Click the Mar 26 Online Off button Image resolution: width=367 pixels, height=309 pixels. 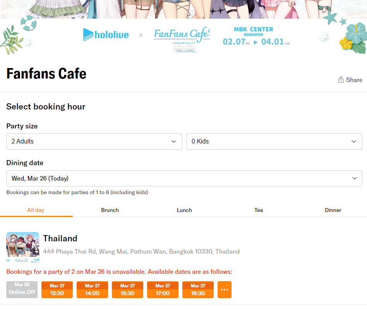tap(22, 290)
